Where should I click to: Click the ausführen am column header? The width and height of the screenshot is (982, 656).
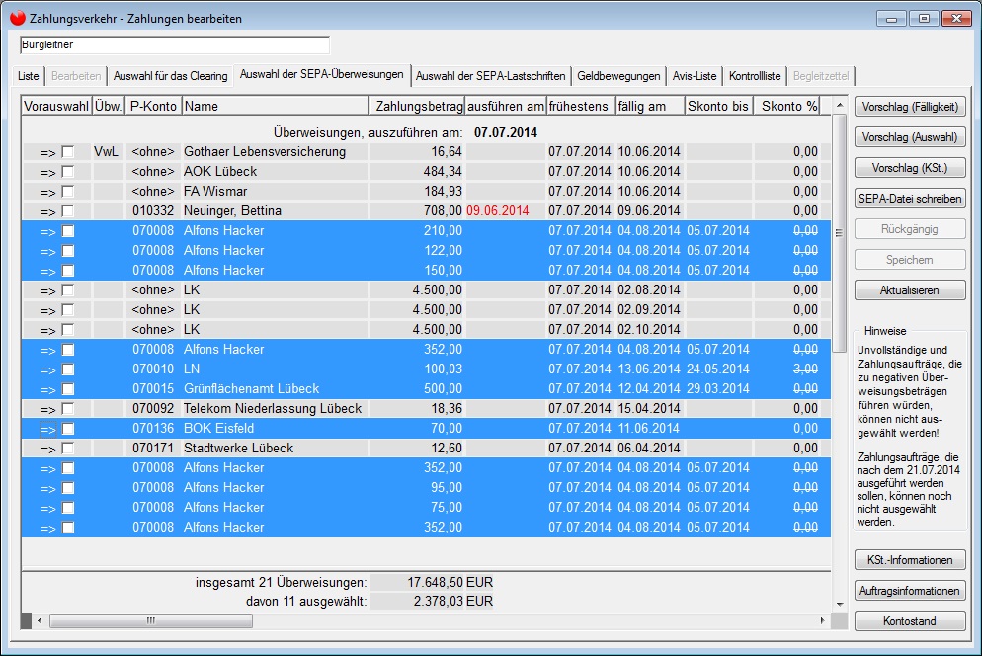[506, 106]
